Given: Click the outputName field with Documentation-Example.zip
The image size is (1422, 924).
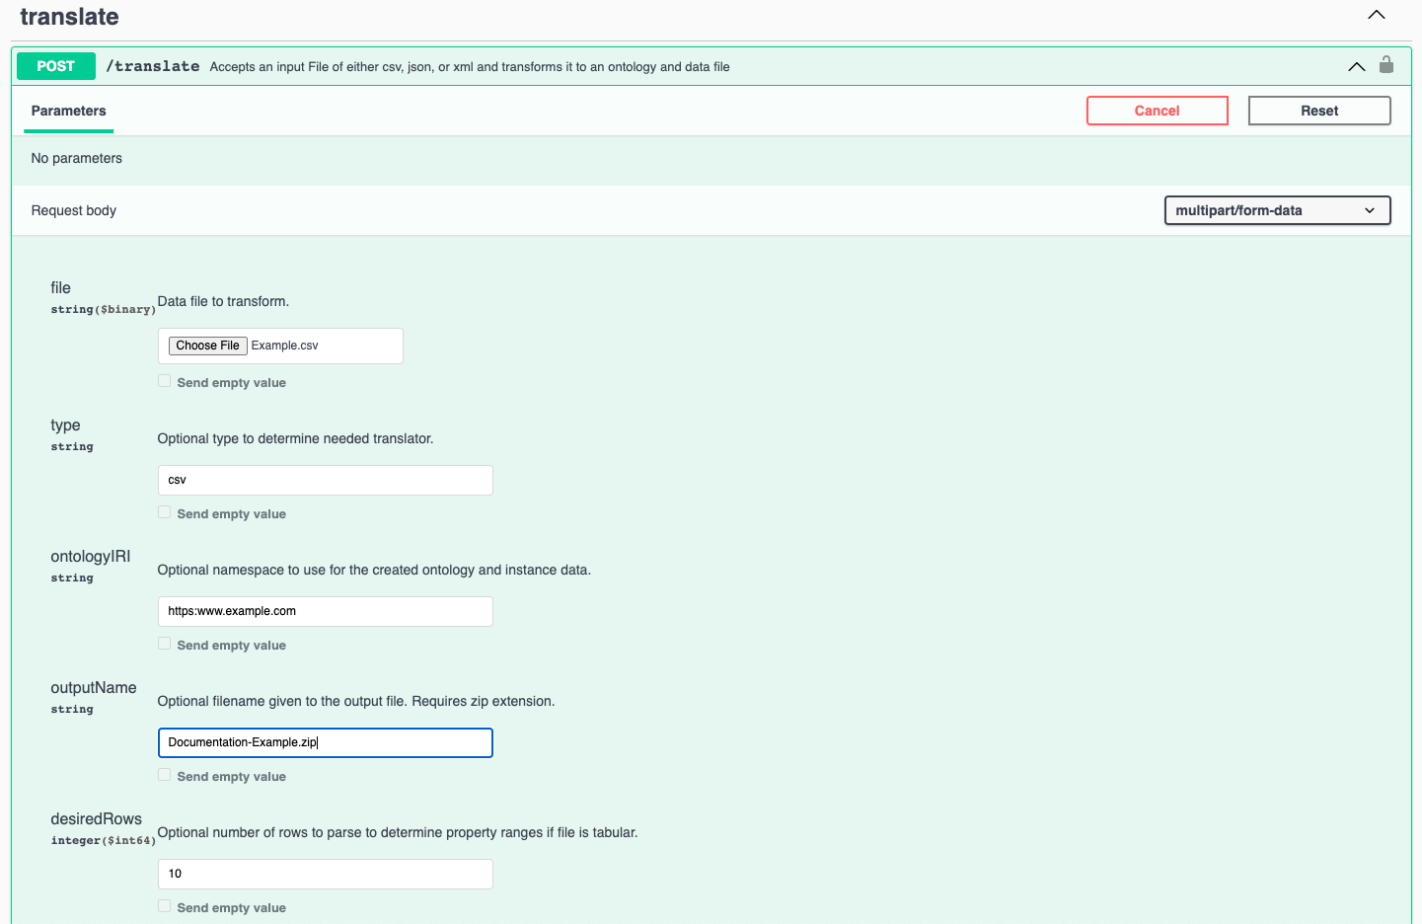Looking at the screenshot, I should (325, 742).
